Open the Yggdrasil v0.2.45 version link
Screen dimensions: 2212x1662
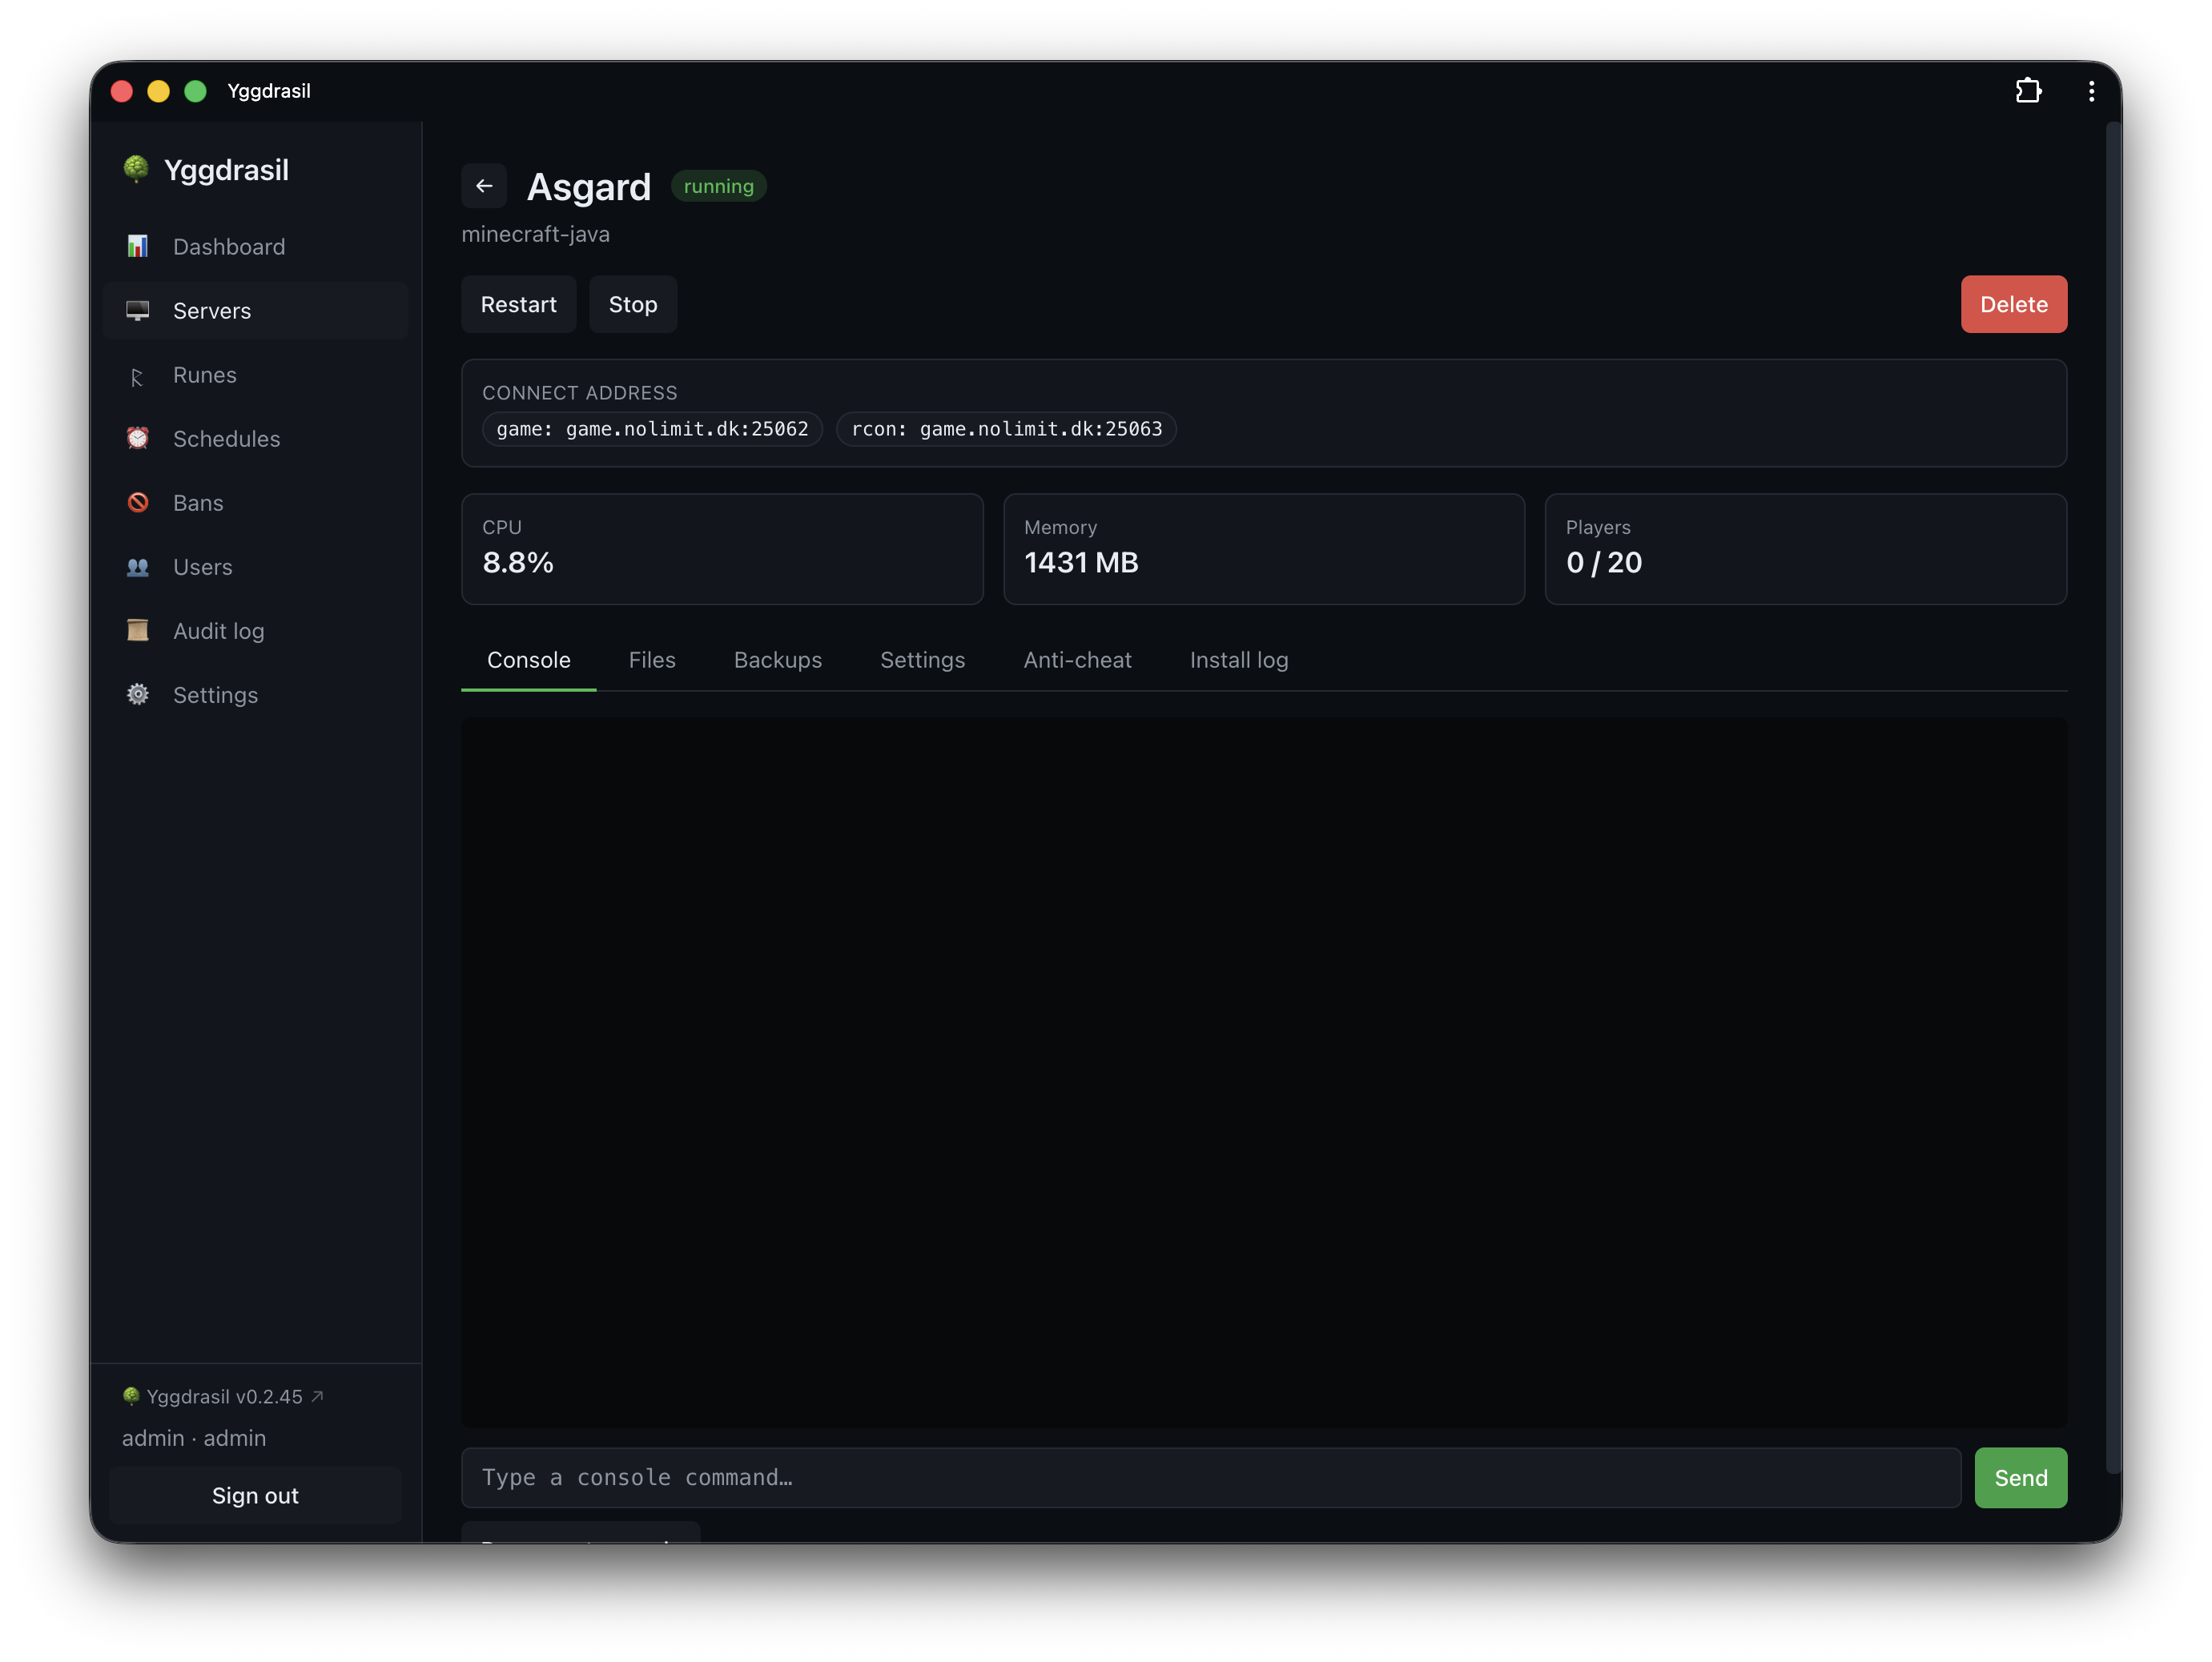(x=224, y=1396)
